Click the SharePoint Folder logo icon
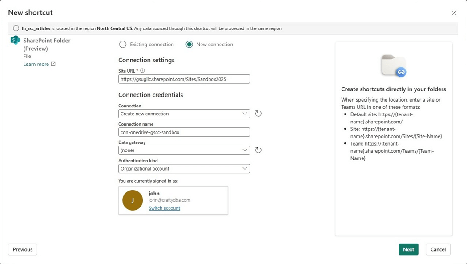 16,40
